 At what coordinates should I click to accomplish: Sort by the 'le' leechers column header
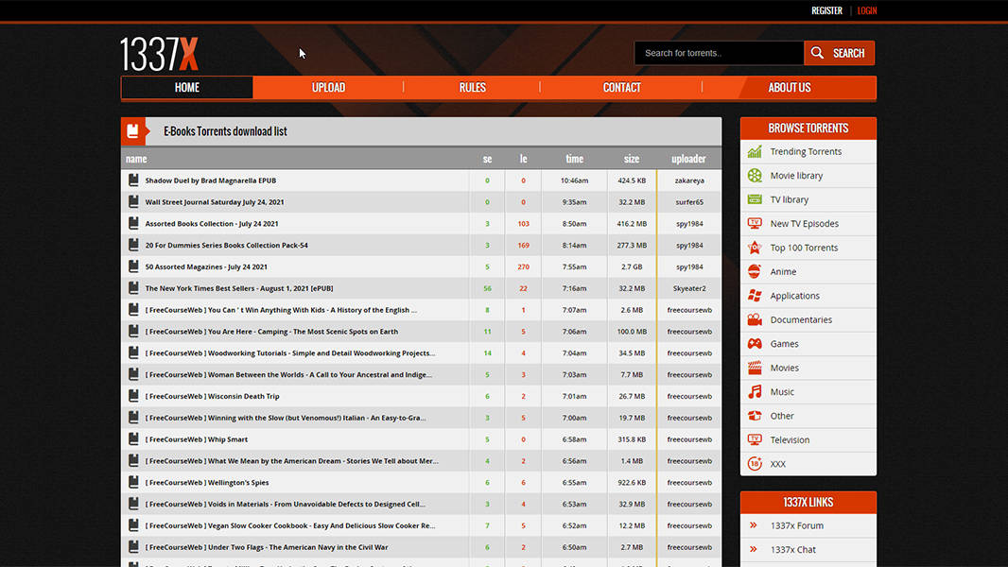tap(523, 159)
